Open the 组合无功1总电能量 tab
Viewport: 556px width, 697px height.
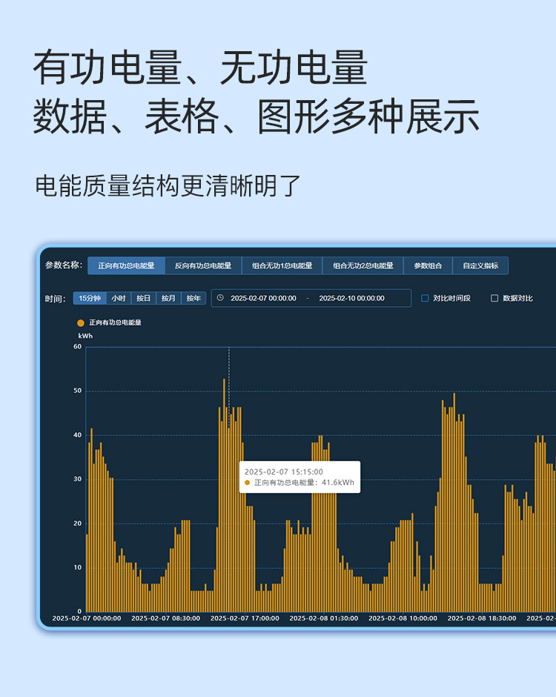282,265
